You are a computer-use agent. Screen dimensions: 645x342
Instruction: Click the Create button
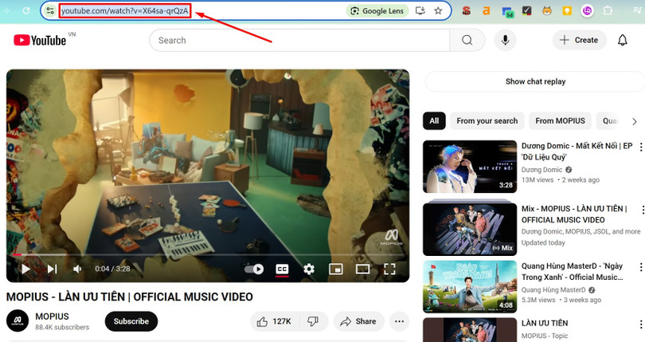579,40
